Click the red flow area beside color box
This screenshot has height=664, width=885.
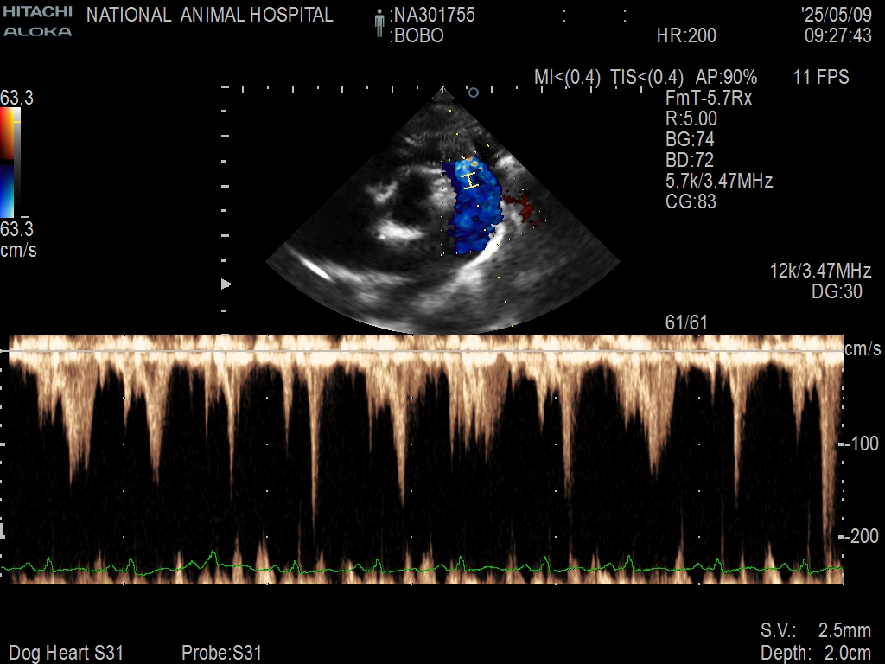click(522, 207)
